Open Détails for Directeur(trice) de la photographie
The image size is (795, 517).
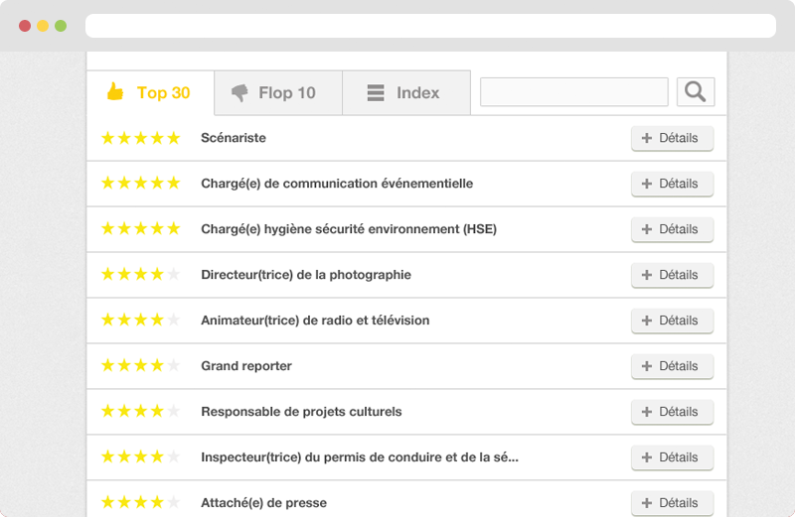[x=672, y=276]
